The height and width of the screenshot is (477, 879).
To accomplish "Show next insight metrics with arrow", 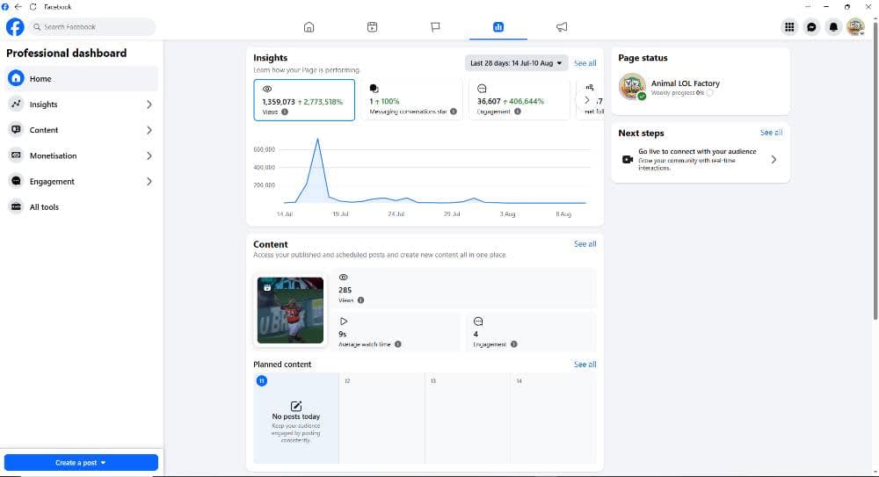I will point(586,100).
